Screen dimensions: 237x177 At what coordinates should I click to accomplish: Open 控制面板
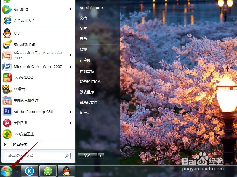click(87, 71)
